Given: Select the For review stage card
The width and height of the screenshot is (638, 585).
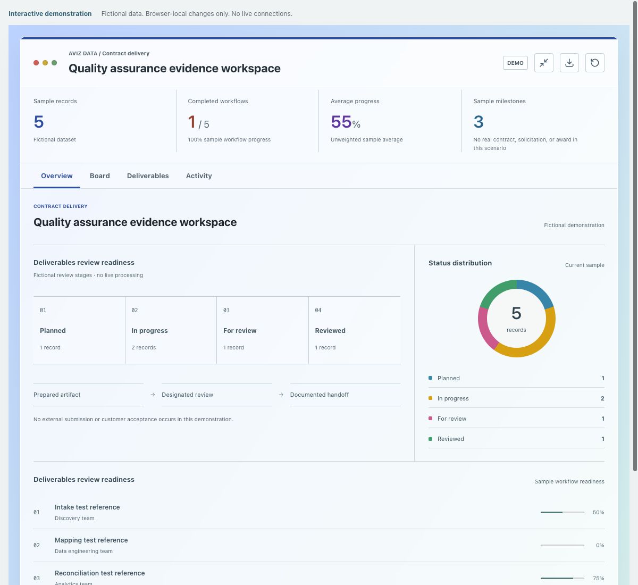Looking at the screenshot, I should [263, 330].
